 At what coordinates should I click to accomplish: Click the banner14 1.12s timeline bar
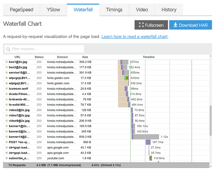click(x=146, y=137)
